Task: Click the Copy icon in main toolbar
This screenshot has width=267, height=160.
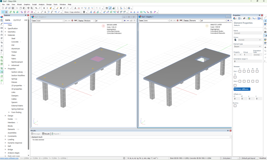Action: 21,8
